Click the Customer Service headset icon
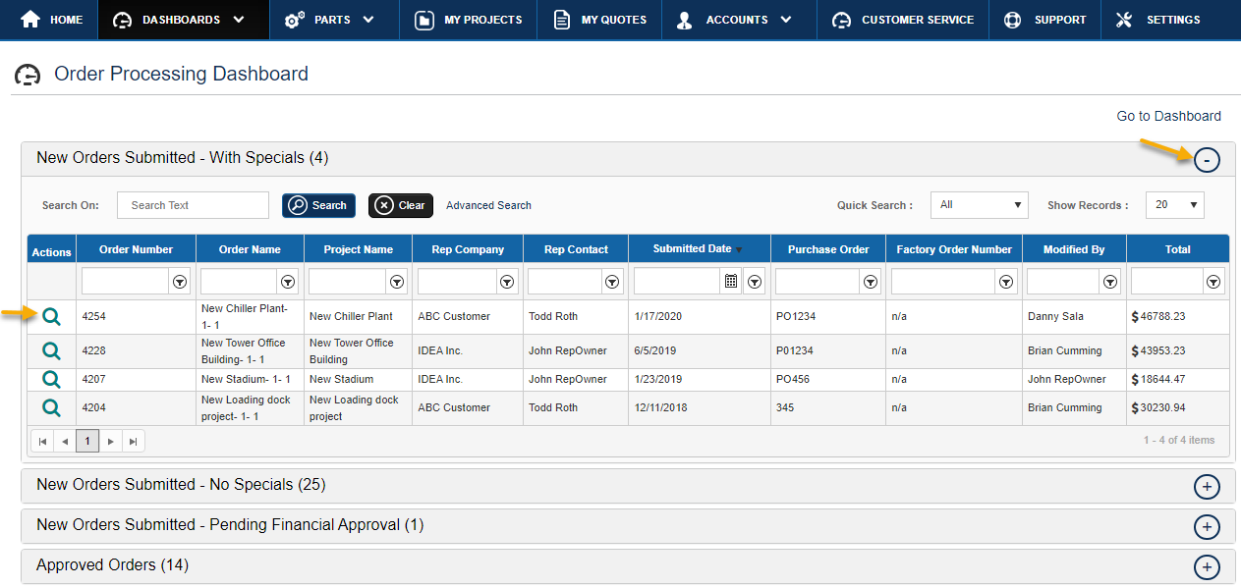This screenshot has width=1241, height=588. pyautogui.click(x=841, y=19)
